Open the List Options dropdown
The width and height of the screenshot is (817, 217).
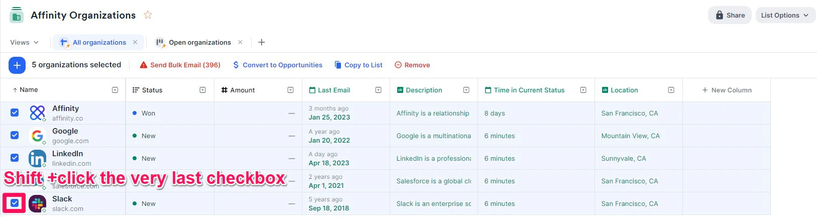(x=785, y=15)
